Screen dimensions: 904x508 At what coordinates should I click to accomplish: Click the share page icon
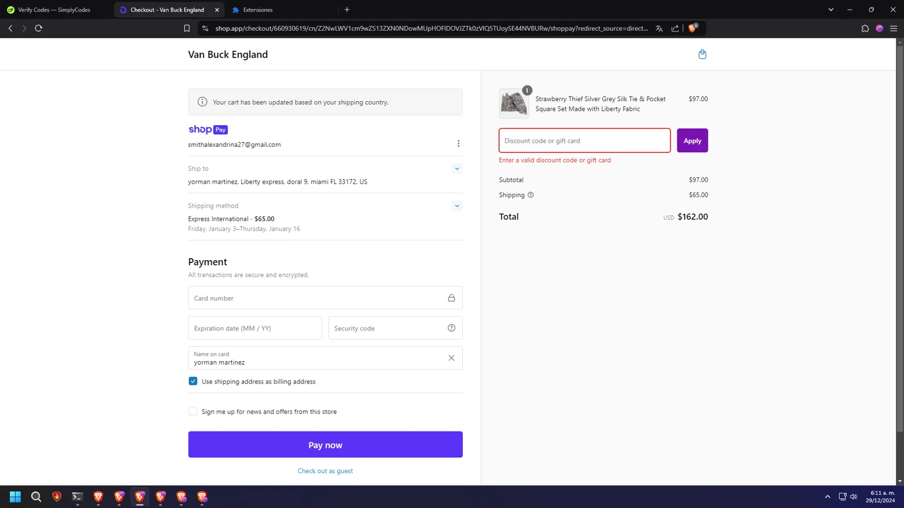pos(675,28)
